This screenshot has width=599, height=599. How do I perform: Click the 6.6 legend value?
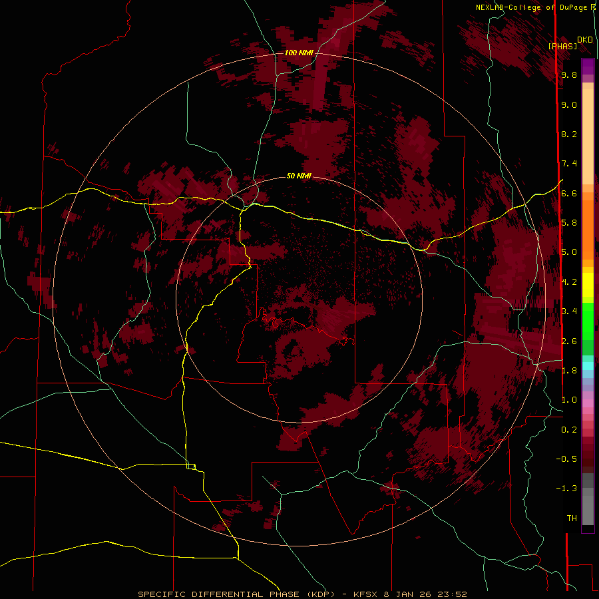pyautogui.click(x=569, y=194)
